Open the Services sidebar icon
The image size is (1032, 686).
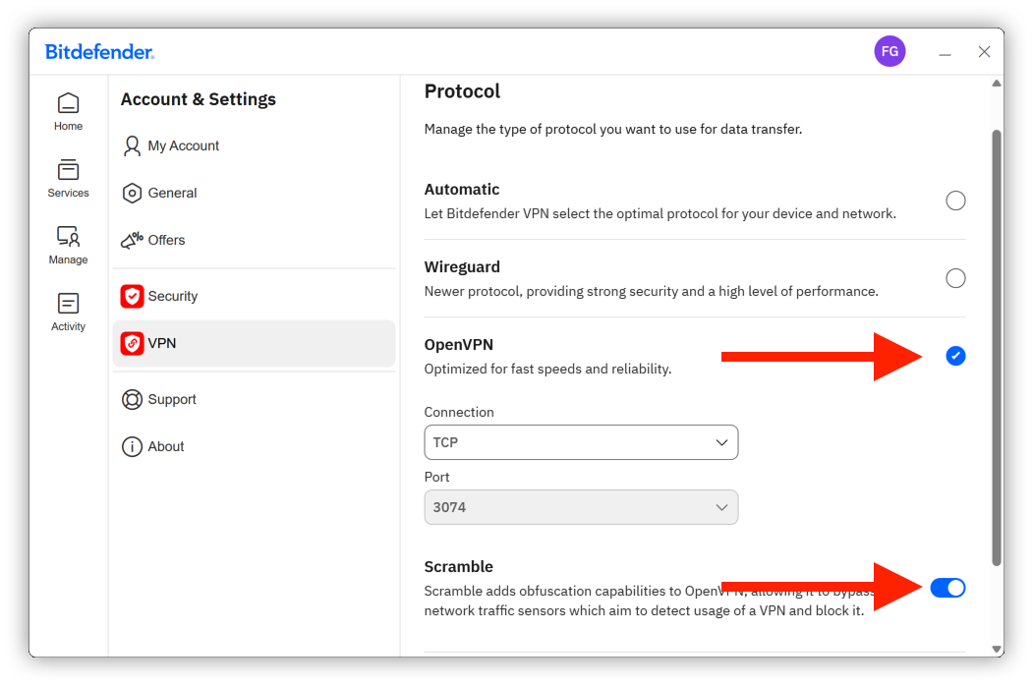point(68,170)
